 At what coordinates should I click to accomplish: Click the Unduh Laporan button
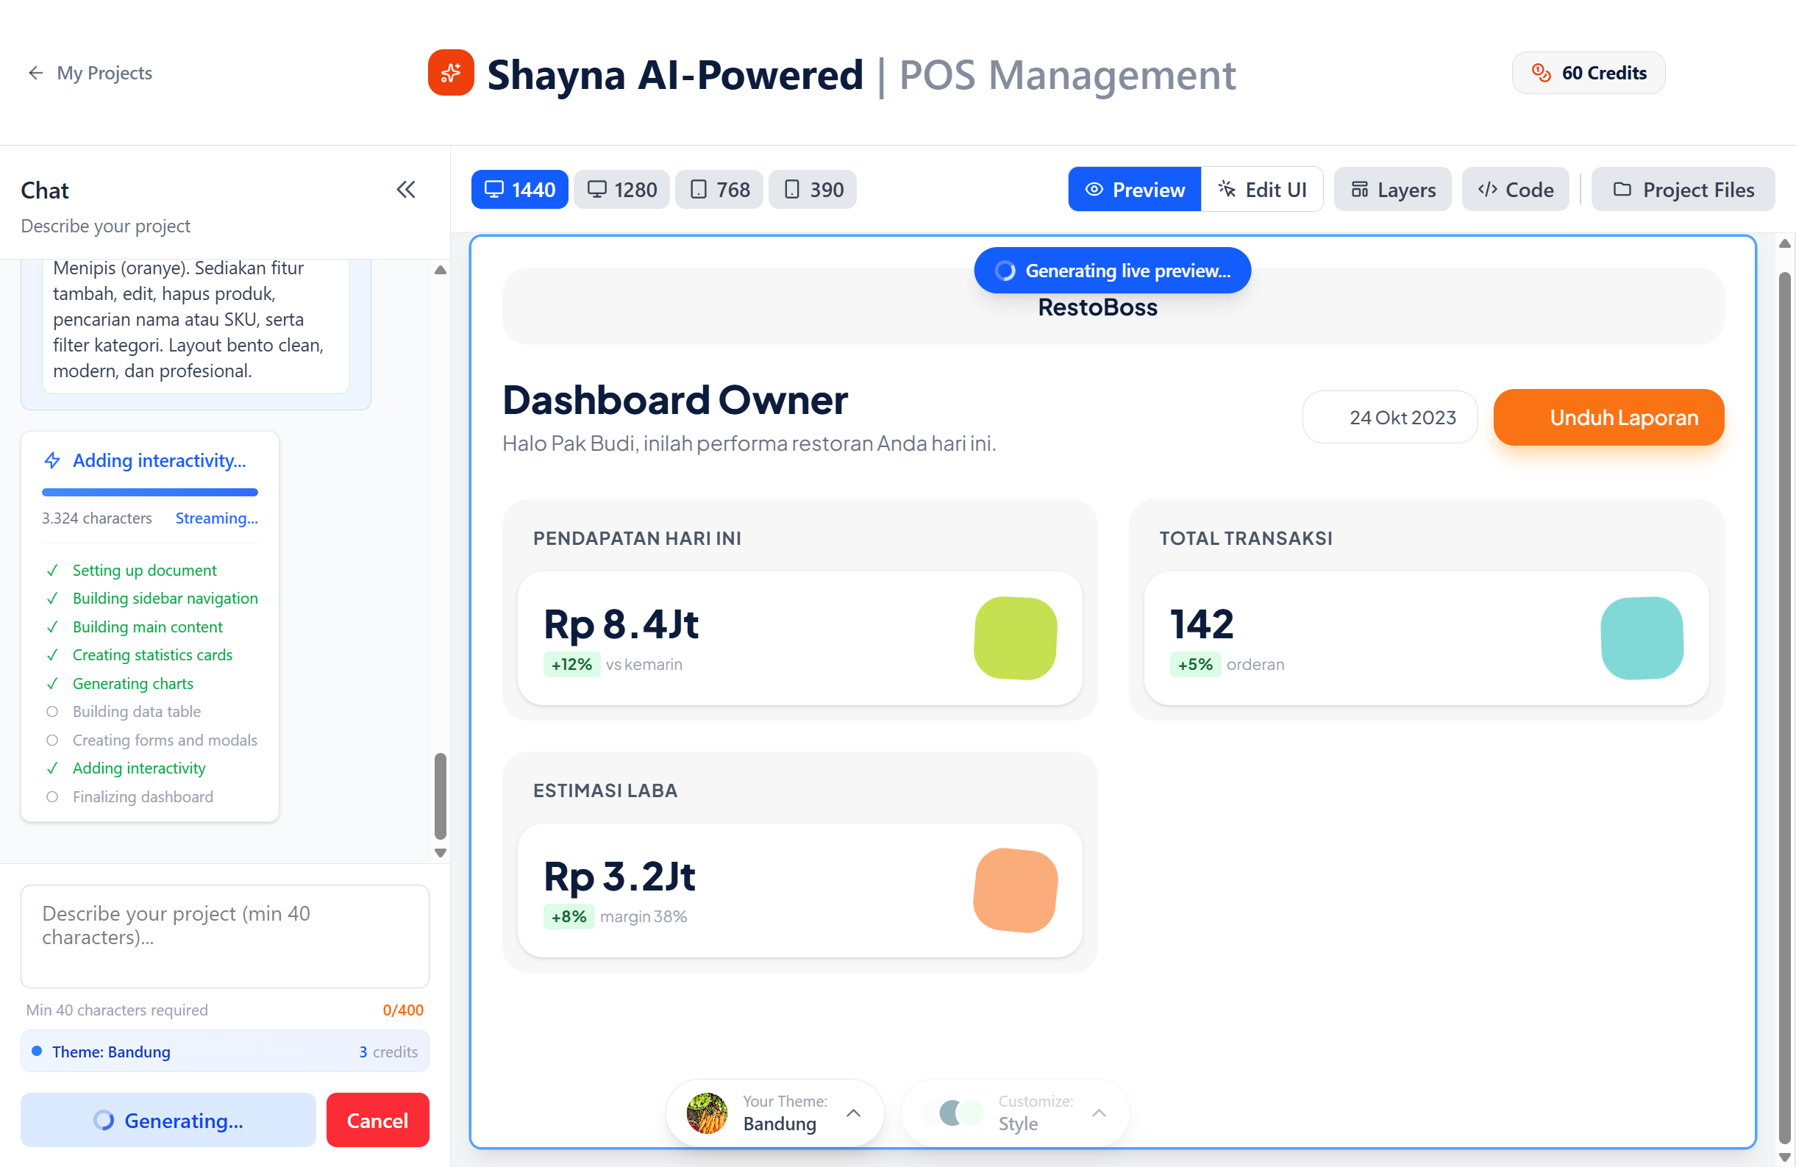pyautogui.click(x=1608, y=417)
